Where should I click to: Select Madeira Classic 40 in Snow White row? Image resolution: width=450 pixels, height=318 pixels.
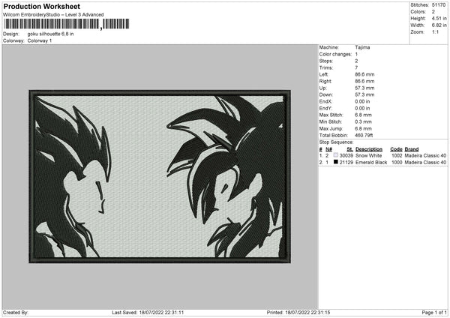[425, 155]
